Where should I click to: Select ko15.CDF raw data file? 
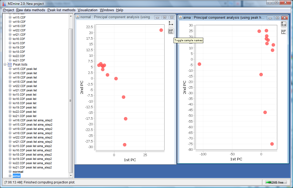tap(19, 43)
